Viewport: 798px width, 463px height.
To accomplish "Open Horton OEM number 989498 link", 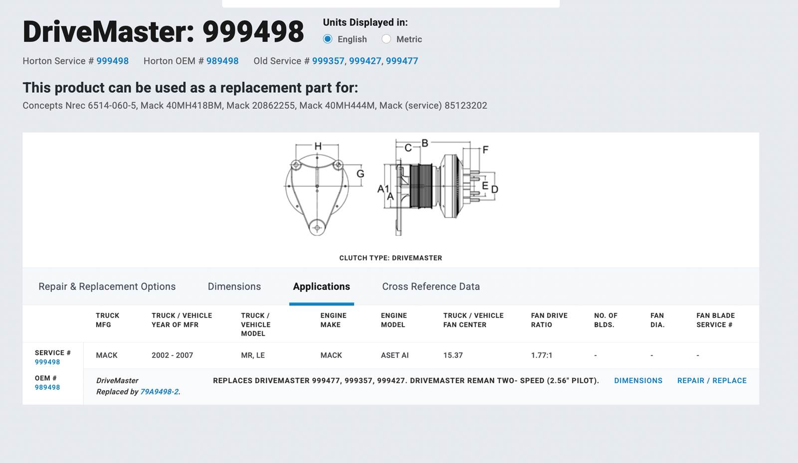I will [222, 61].
